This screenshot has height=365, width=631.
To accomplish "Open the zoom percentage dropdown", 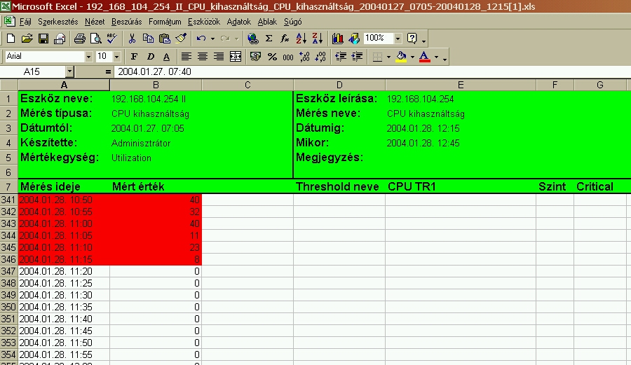I will click(x=398, y=39).
